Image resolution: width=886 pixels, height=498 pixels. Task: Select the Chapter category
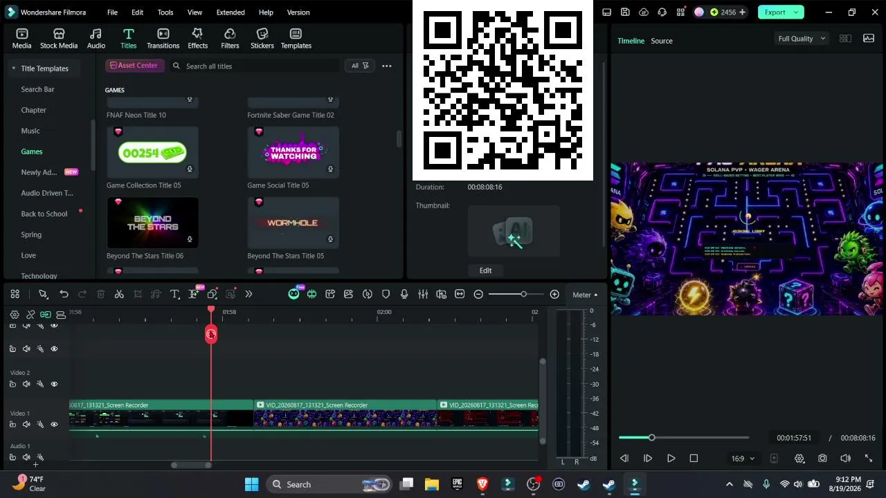(33, 110)
